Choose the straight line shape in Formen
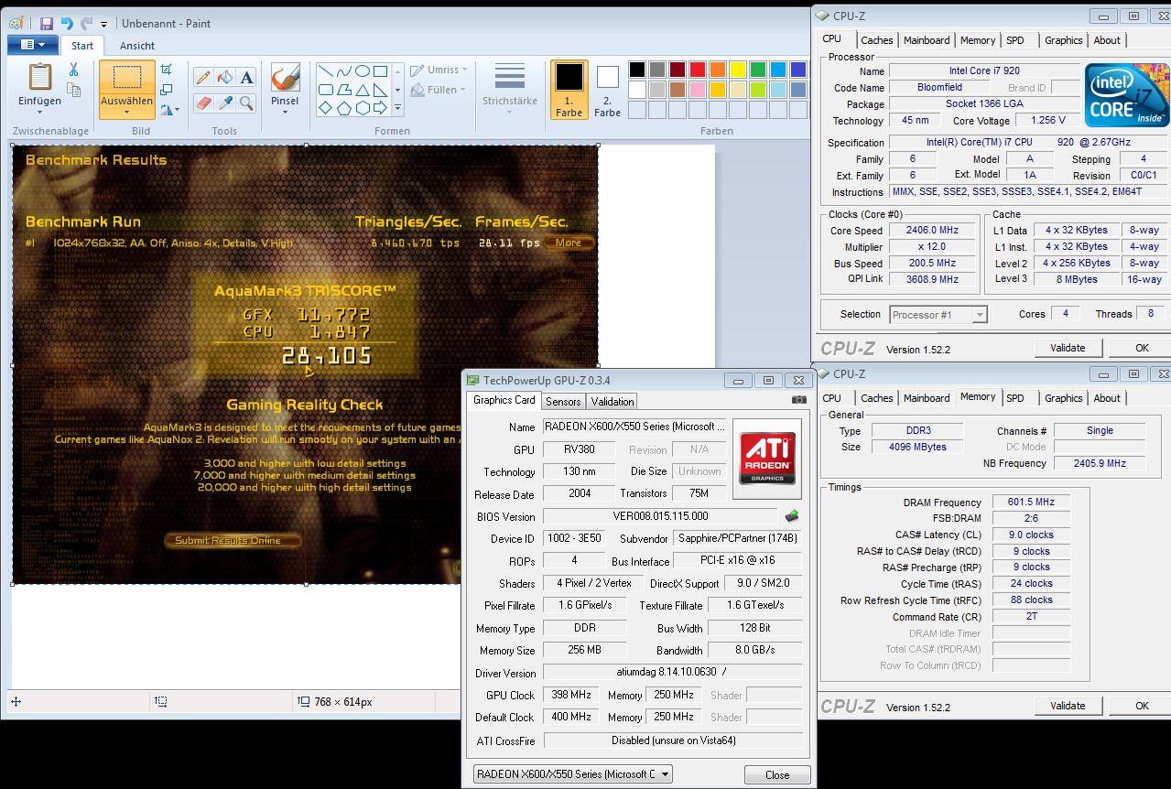This screenshot has height=789, width=1171. point(325,71)
